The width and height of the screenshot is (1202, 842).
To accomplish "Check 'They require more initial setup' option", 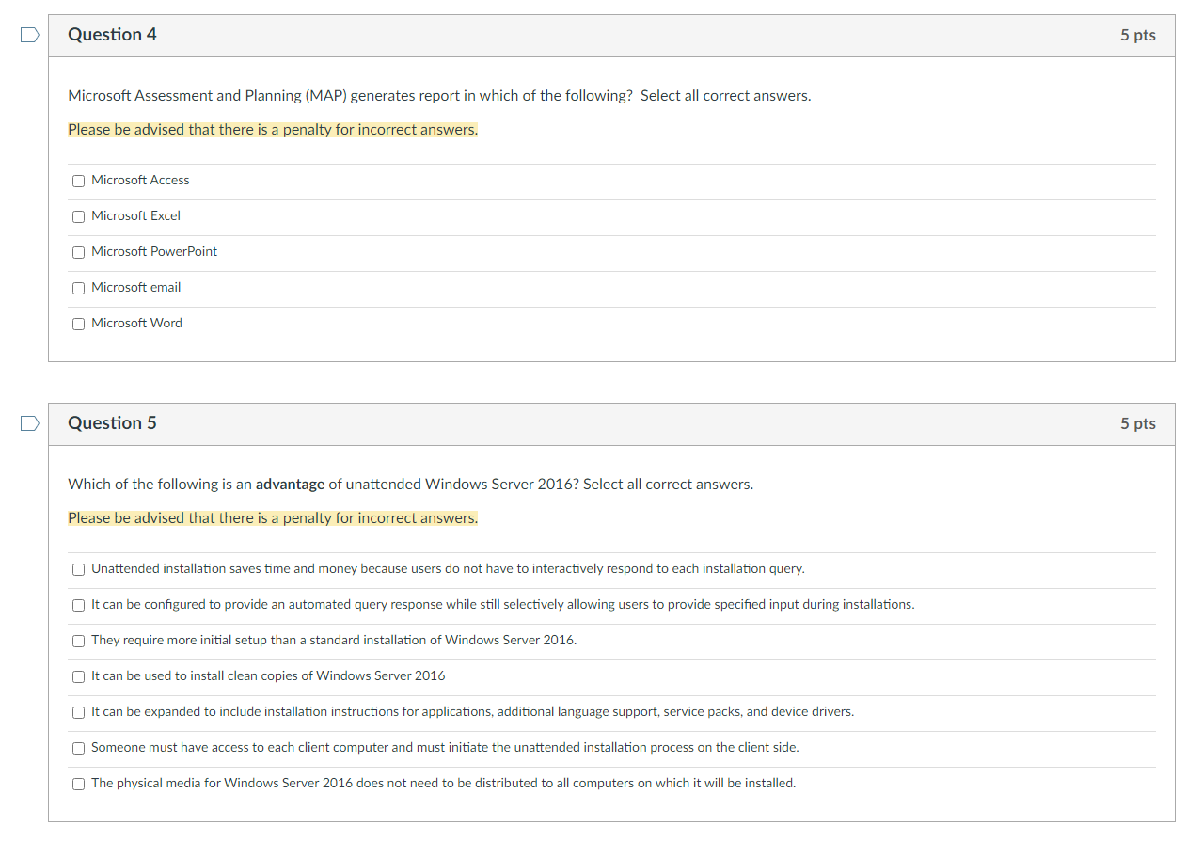I will point(79,641).
